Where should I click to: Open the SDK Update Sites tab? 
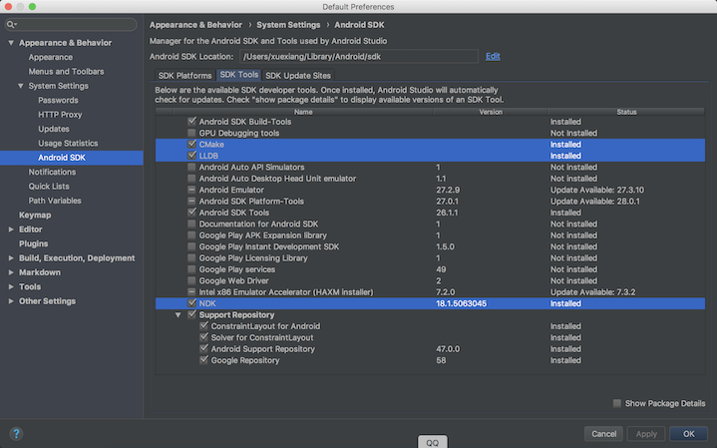(298, 76)
